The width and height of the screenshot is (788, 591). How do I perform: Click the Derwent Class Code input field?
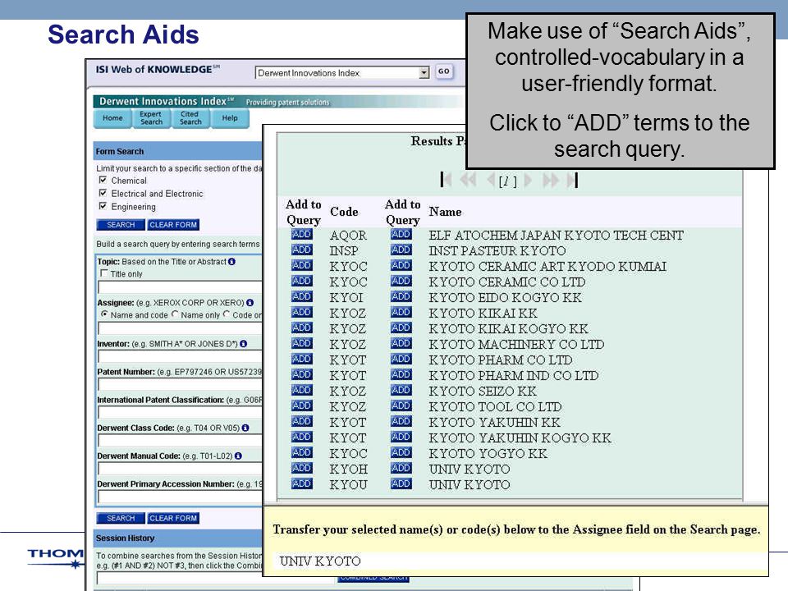click(x=180, y=441)
